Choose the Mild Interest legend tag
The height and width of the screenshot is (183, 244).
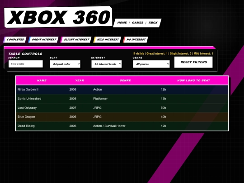107,39
